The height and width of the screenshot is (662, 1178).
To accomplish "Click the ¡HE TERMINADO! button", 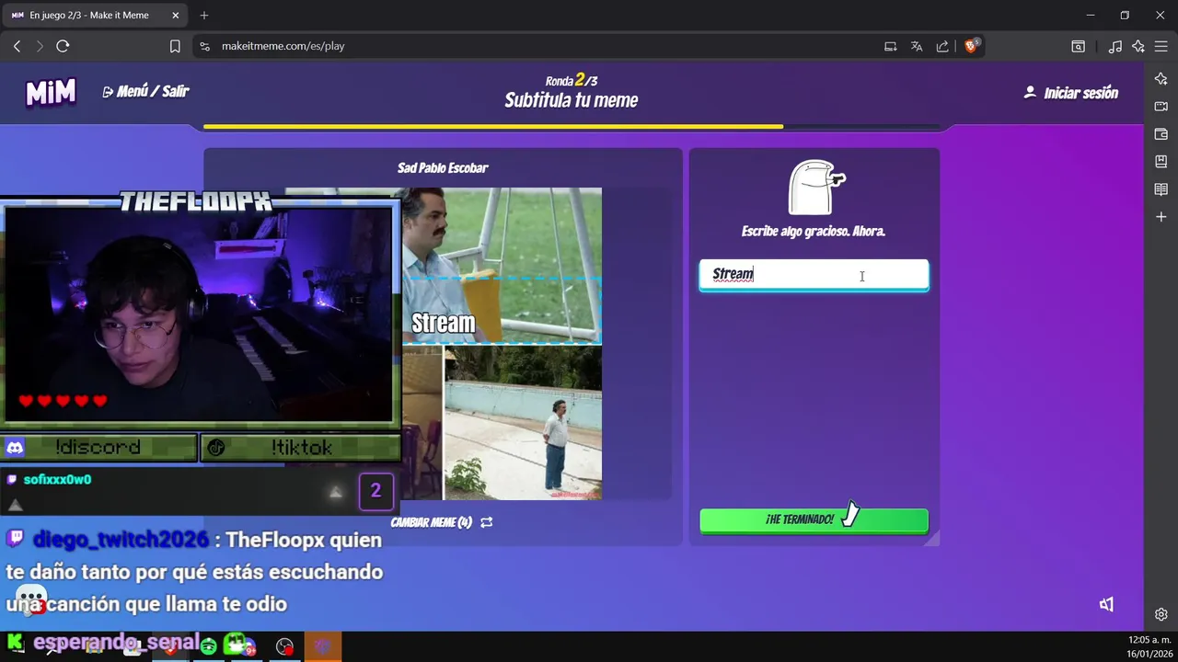I will pyautogui.click(x=814, y=520).
